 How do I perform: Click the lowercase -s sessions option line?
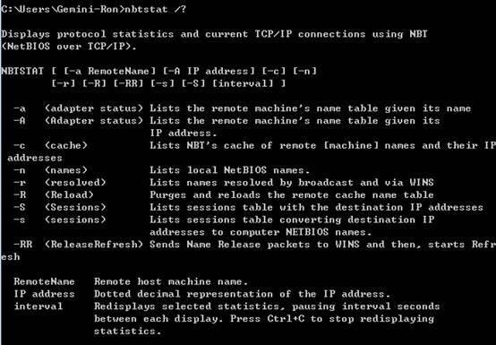[224, 220]
